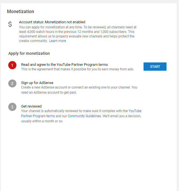Click the 'Account status: Monetization not enabled' text

click(52, 22)
